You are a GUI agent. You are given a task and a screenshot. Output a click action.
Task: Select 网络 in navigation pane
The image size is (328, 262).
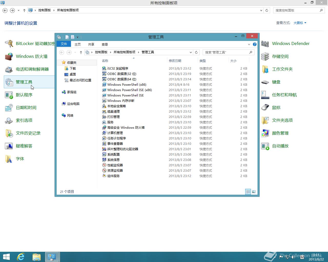click(x=68, y=115)
